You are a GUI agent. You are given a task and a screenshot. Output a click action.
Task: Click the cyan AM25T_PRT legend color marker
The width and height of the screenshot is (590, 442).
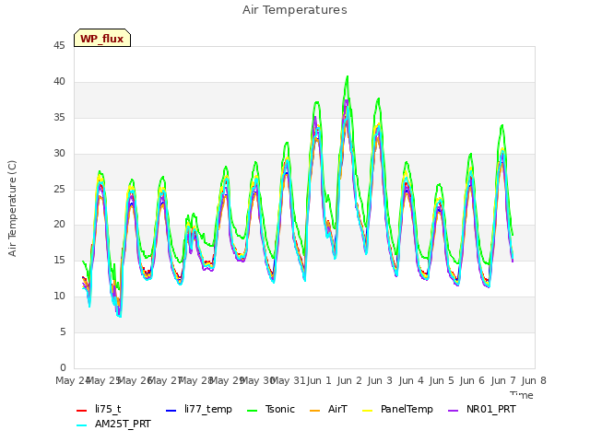(x=82, y=425)
